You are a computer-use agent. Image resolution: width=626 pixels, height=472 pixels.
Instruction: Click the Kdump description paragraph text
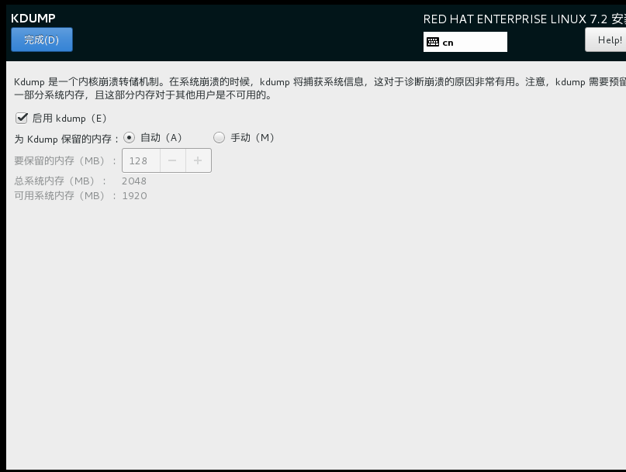320,88
